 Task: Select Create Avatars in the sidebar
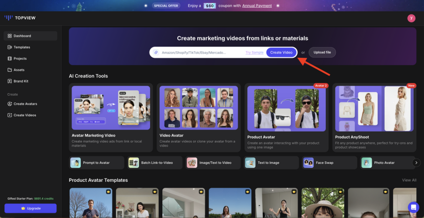pyautogui.click(x=25, y=104)
